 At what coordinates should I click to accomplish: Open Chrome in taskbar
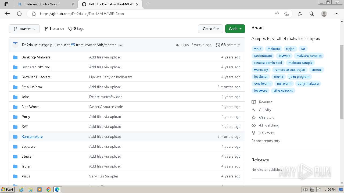48,190
